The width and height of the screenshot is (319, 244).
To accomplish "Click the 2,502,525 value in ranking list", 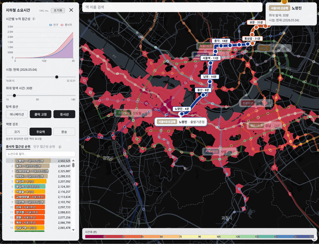I will pyautogui.click(x=64, y=161).
